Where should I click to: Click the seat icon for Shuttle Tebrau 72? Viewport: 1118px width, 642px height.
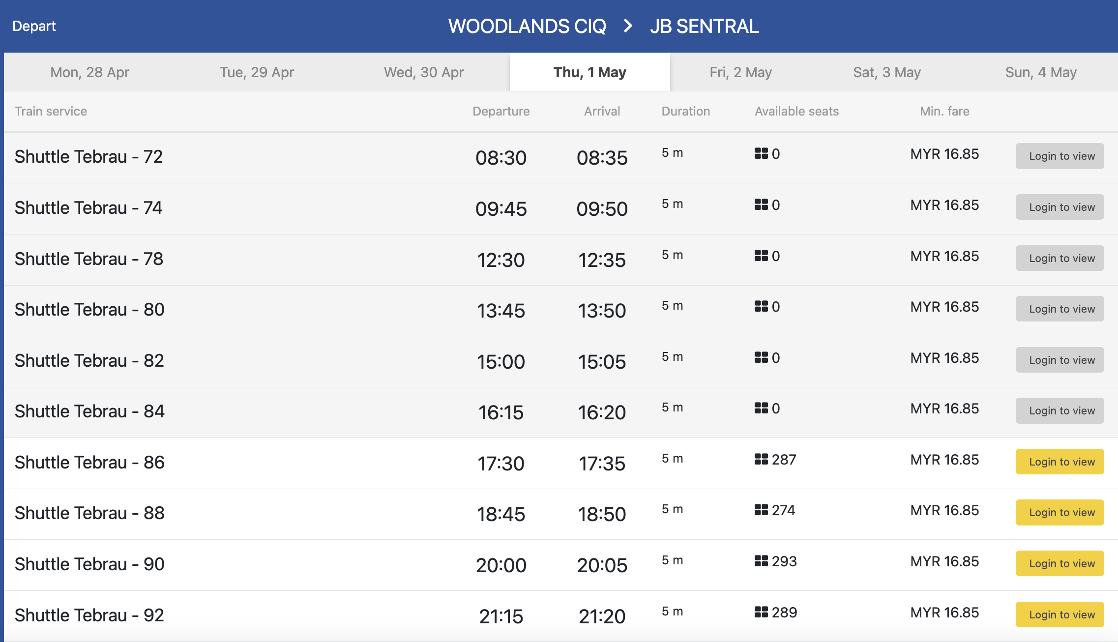[761, 153]
